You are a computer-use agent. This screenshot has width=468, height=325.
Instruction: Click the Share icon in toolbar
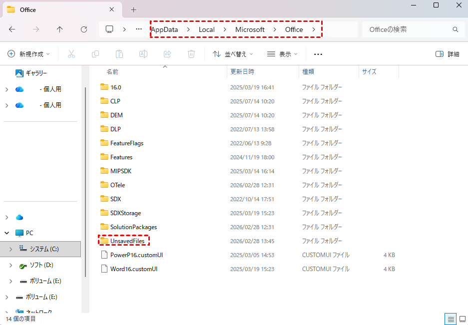coord(167,54)
